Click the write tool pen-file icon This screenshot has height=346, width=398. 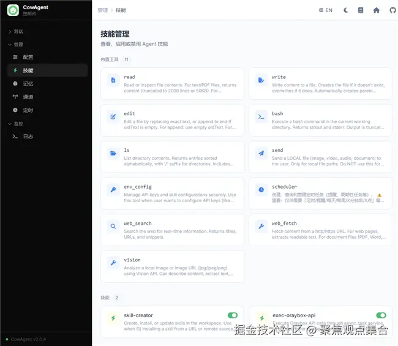pos(261,80)
